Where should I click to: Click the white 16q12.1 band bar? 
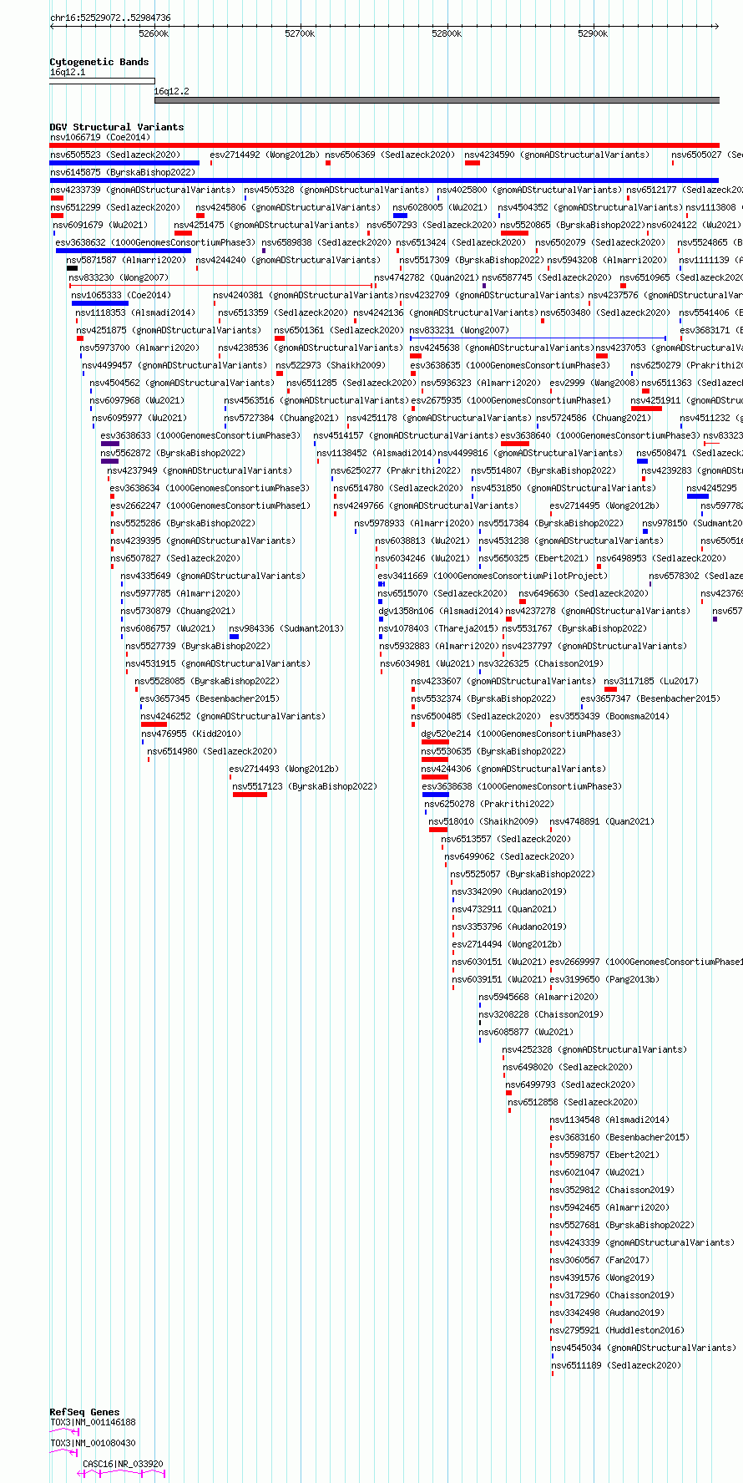point(102,82)
